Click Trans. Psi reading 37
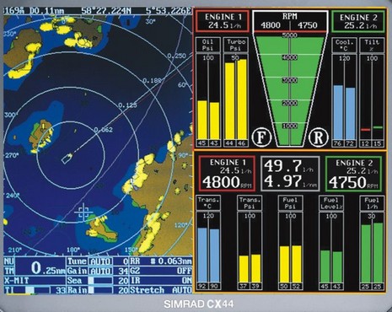This screenshot has width=392, height=312. [x=244, y=287]
